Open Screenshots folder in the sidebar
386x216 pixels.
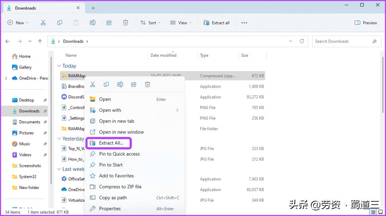[27, 166]
